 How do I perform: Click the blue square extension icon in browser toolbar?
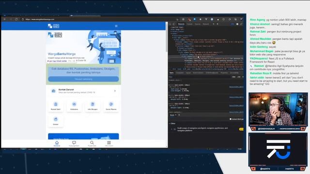click(x=195, y=19)
